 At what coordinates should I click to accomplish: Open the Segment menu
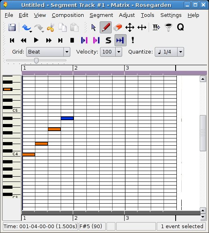click(x=101, y=15)
